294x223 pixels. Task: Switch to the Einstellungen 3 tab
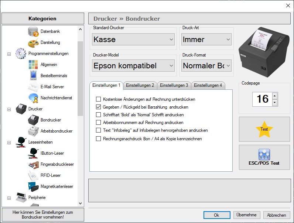[174, 85]
